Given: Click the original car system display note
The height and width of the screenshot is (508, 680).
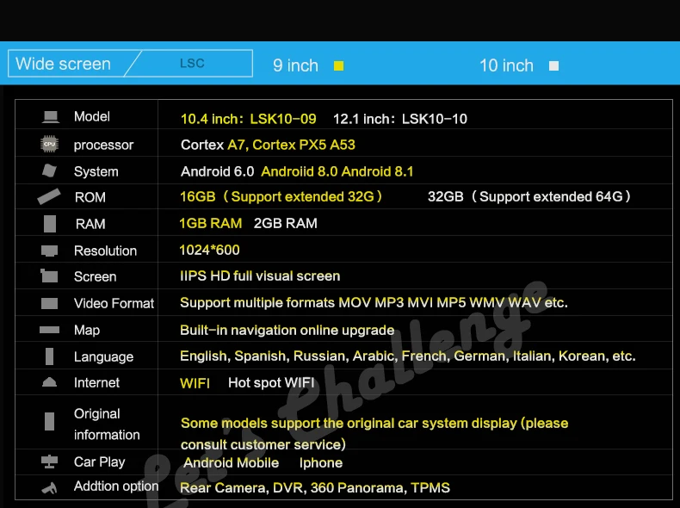Looking at the screenshot, I should (374, 434).
